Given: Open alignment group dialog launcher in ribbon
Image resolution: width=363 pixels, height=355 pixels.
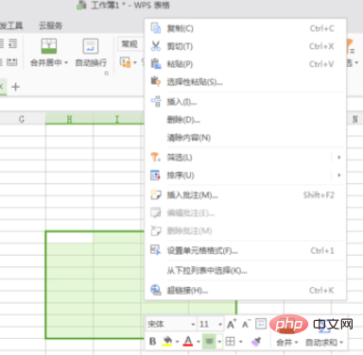Looking at the screenshot, I should click(107, 73).
